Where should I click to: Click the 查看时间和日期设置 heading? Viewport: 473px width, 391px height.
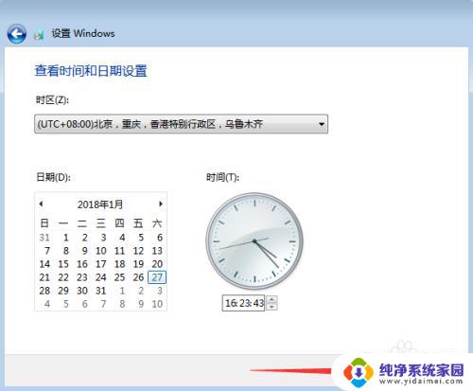(x=91, y=71)
